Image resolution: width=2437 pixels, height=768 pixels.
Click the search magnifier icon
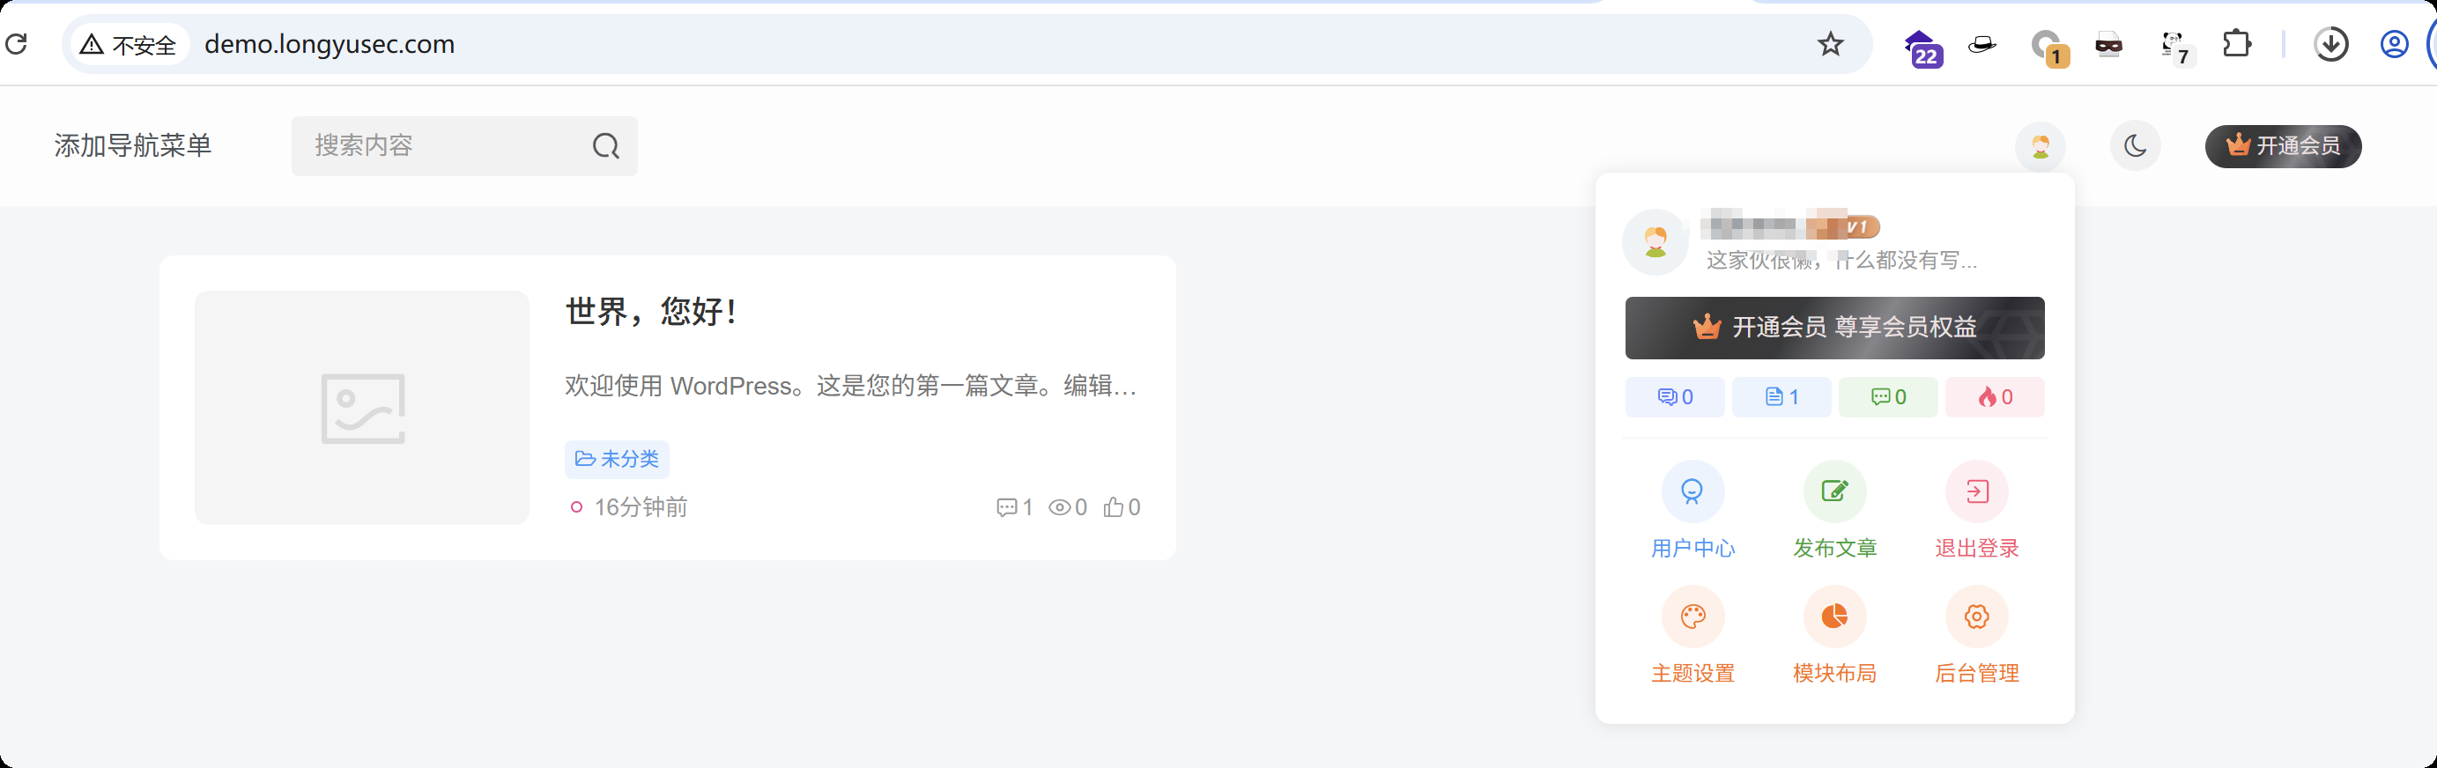pos(605,145)
